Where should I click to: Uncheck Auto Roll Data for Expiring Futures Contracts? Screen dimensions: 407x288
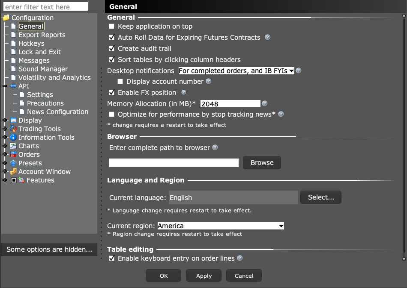112,37
